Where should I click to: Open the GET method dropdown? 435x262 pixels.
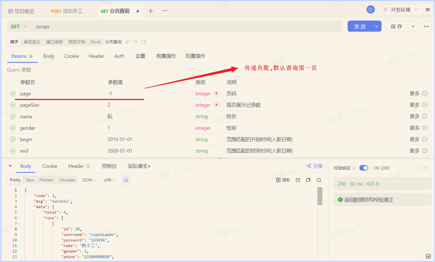[x=19, y=26]
